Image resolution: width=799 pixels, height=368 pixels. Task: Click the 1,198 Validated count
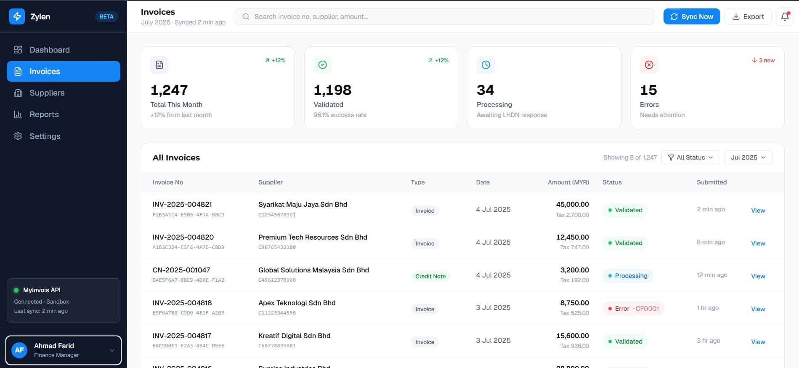coord(332,90)
